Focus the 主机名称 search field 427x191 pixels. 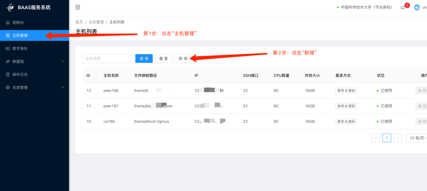(x=107, y=59)
